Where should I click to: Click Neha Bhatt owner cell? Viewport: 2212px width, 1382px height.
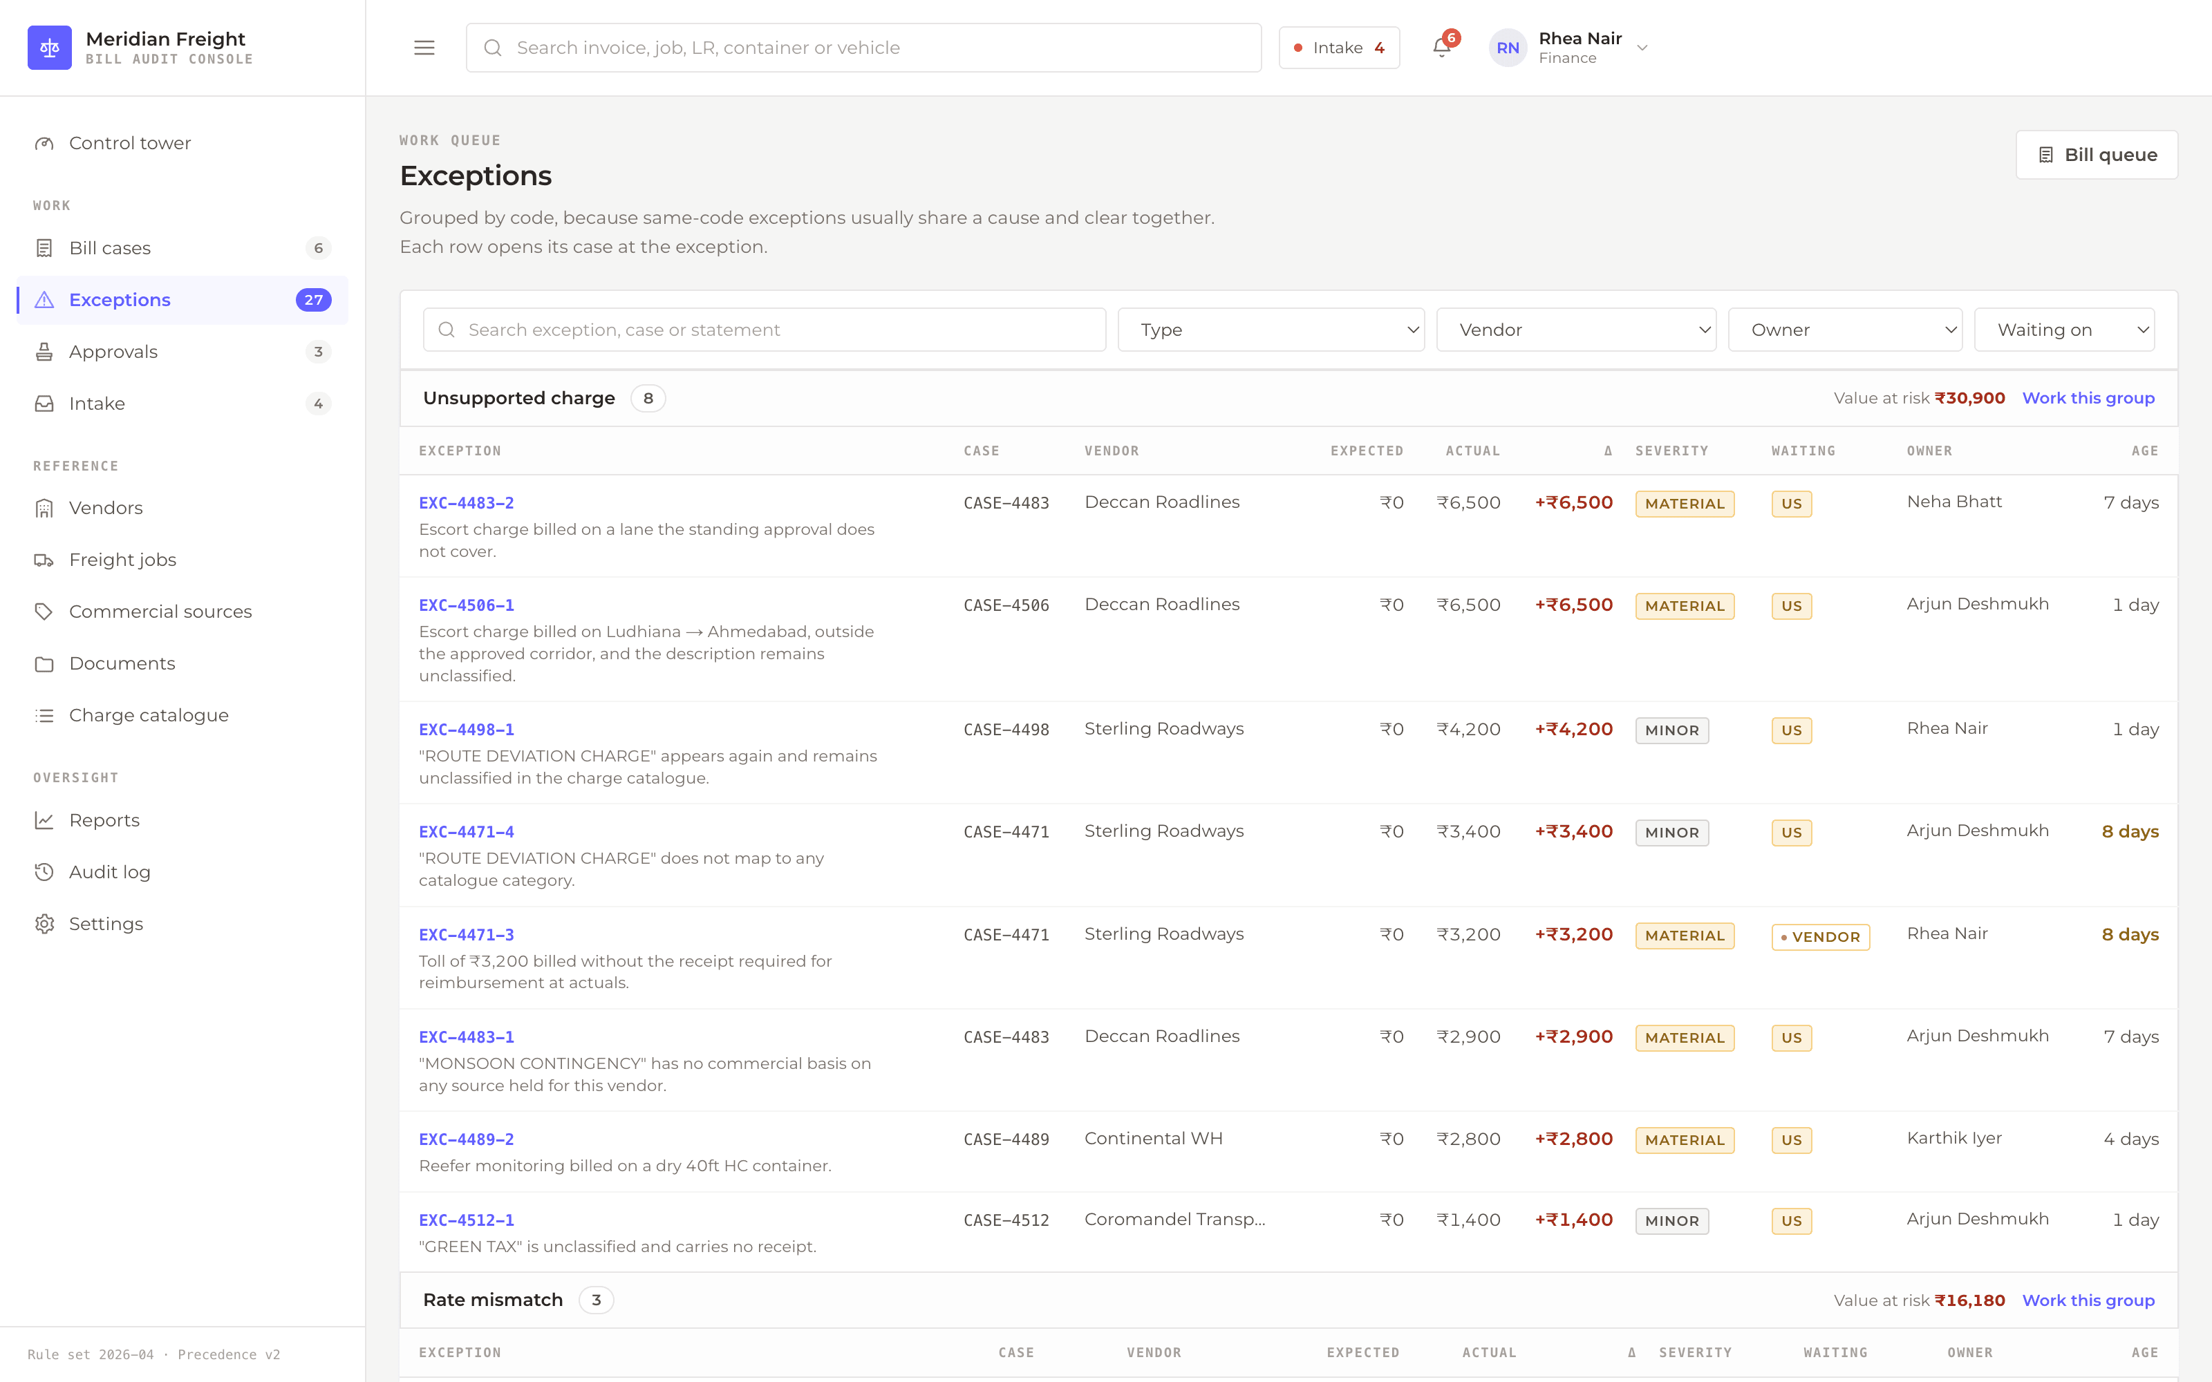click(1954, 502)
